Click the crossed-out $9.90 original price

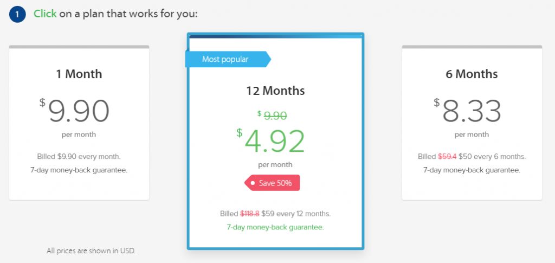[272, 116]
